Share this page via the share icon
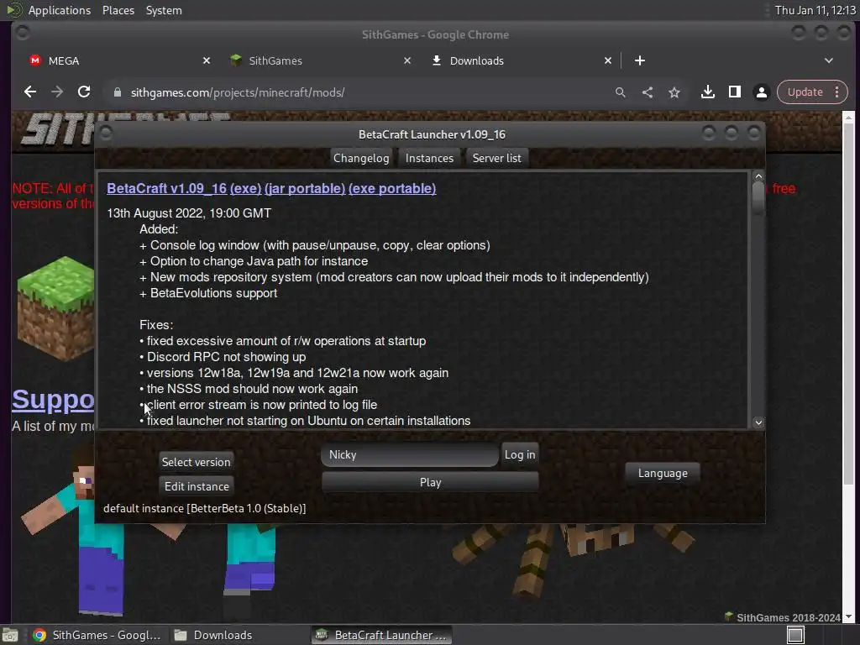 pos(648,92)
